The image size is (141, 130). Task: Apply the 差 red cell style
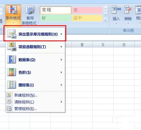point(87,10)
